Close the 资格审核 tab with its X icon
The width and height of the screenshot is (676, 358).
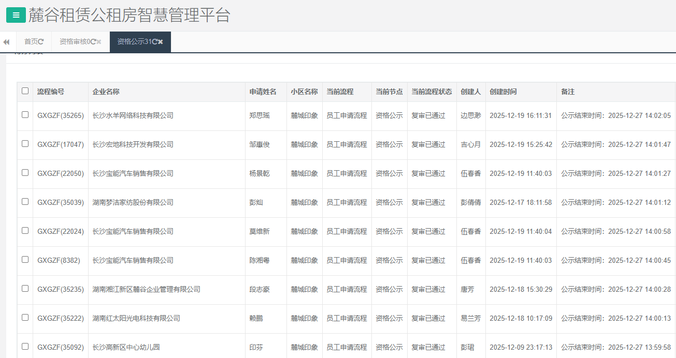99,42
